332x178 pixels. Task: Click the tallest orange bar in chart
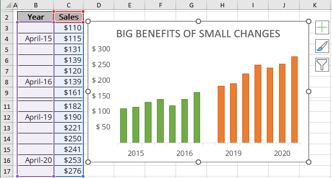[295, 100]
